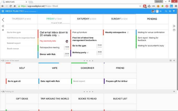Click assignee avatar on Pay electricity bills
Image resolution: width=178 pixels, height=111 pixels.
pyautogui.click(x=67, y=42)
